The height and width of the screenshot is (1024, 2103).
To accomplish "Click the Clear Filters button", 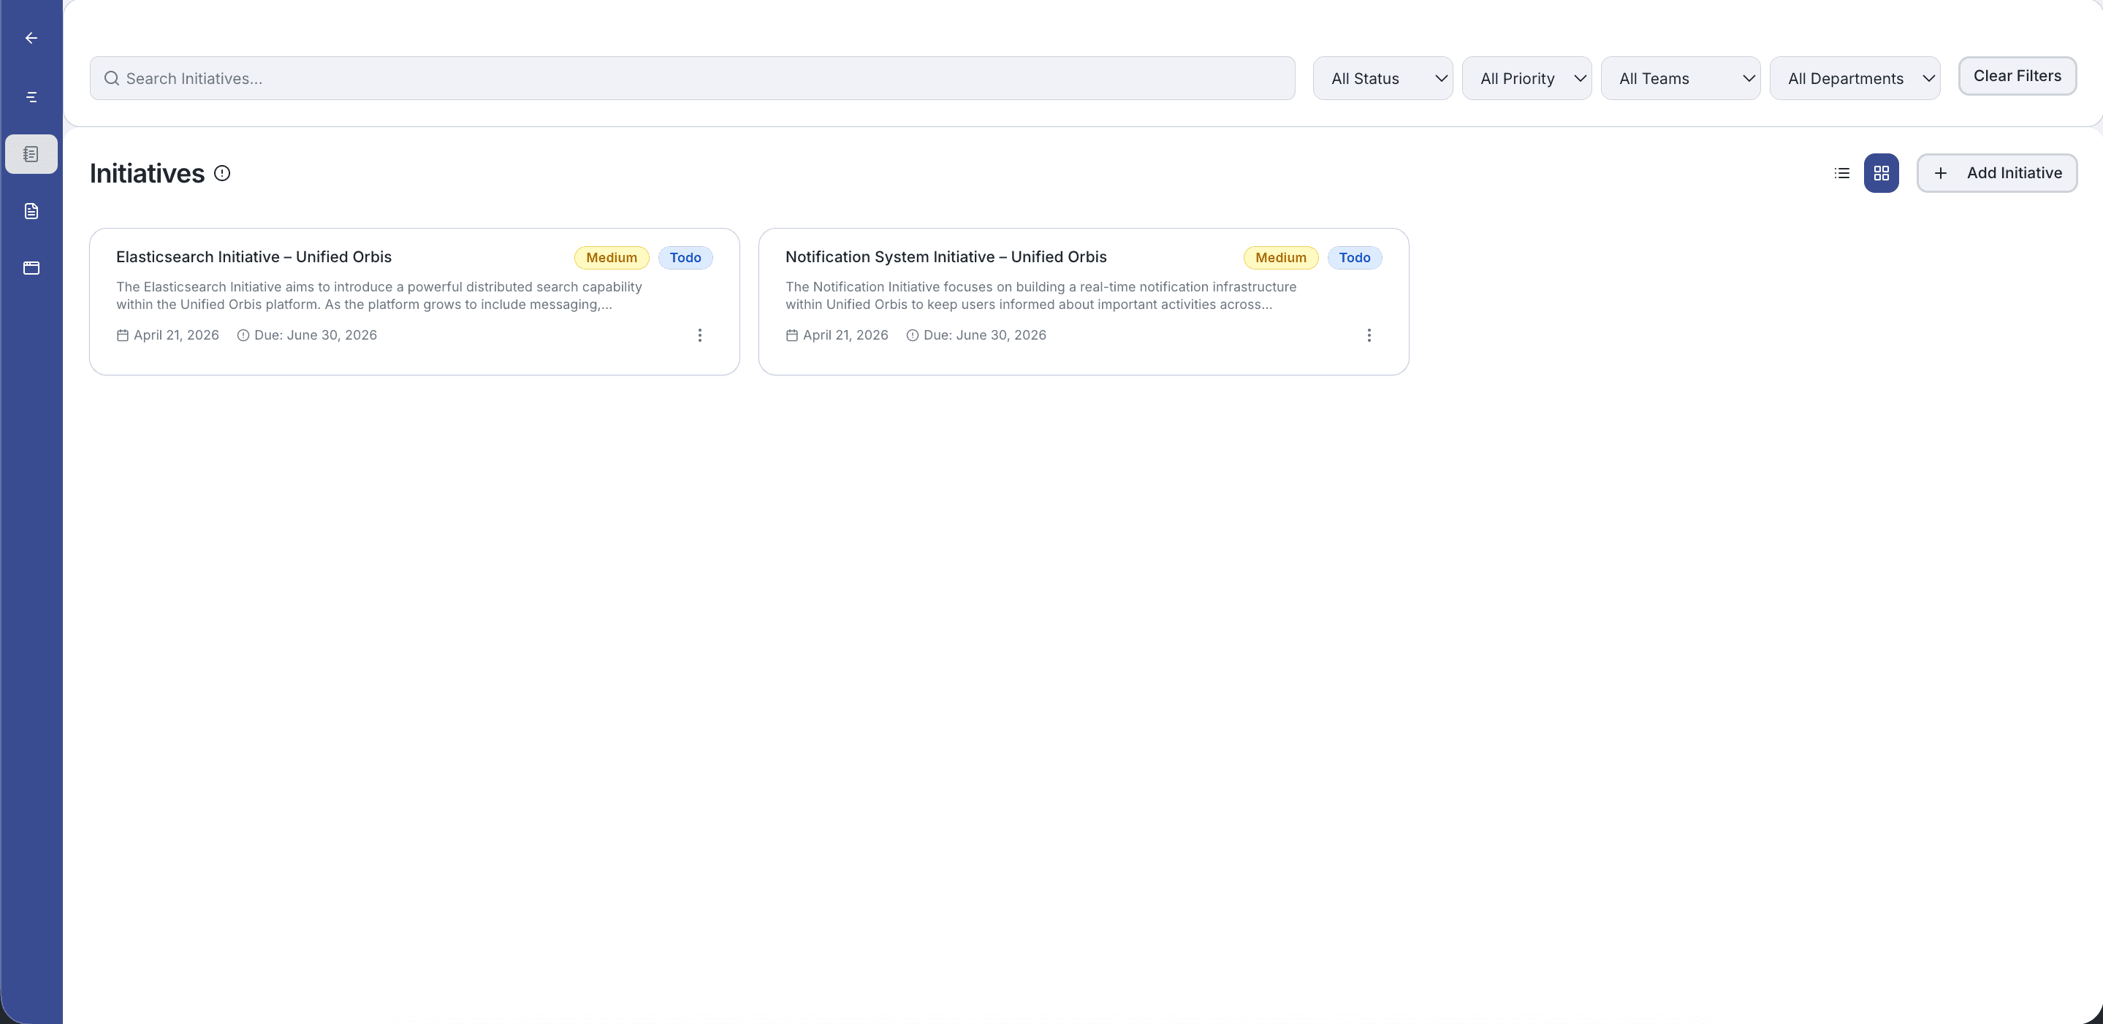I will pyautogui.click(x=2018, y=76).
